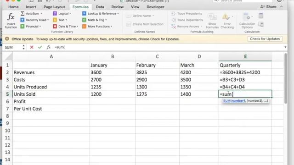
Task: Click cell C5 containing 1275
Action: click(157, 94)
